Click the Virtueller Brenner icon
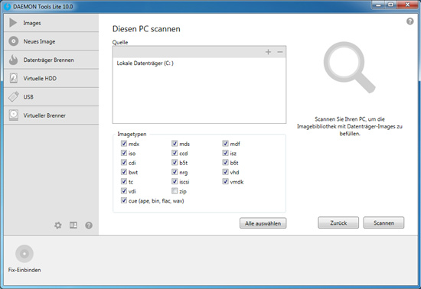Viewport: 421px width, 289px height. tap(14, 115)
